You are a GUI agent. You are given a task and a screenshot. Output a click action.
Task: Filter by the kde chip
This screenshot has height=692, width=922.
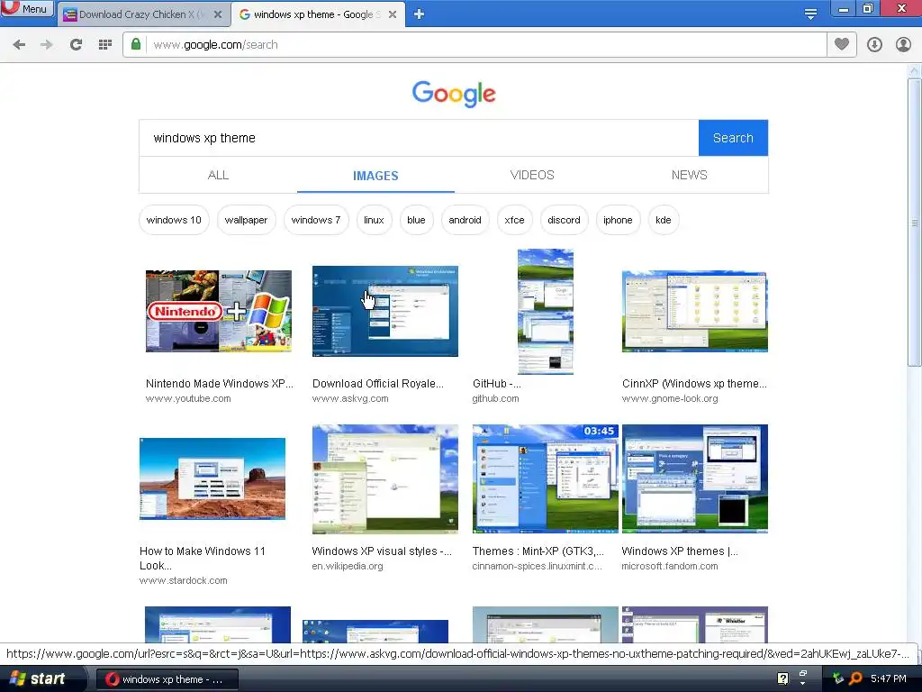(664, 220)
